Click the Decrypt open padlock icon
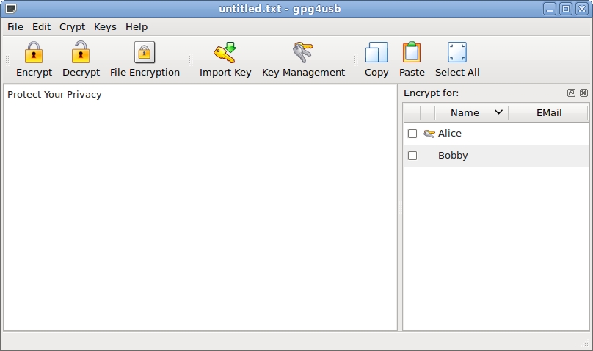Screen dimensions: 593x351 coord(81,52)
